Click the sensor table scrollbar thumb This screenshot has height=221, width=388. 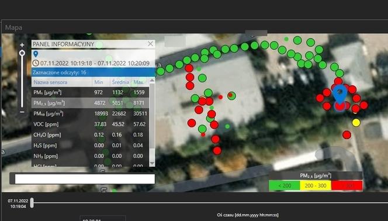coord(152,116)
